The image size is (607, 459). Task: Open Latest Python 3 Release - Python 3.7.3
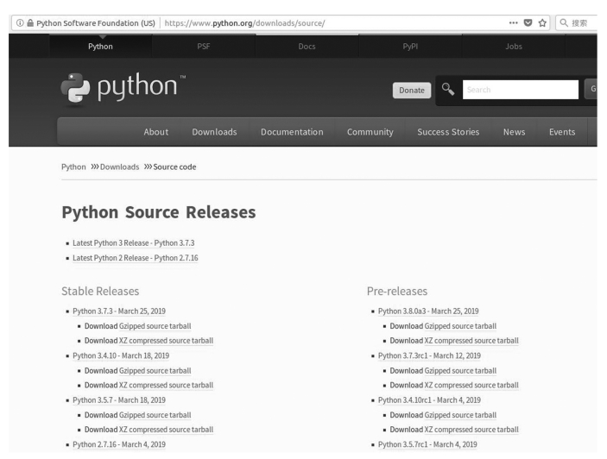[134, 243]
